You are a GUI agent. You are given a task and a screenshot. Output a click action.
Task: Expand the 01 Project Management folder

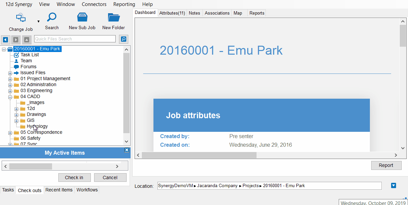pos(10,79)
